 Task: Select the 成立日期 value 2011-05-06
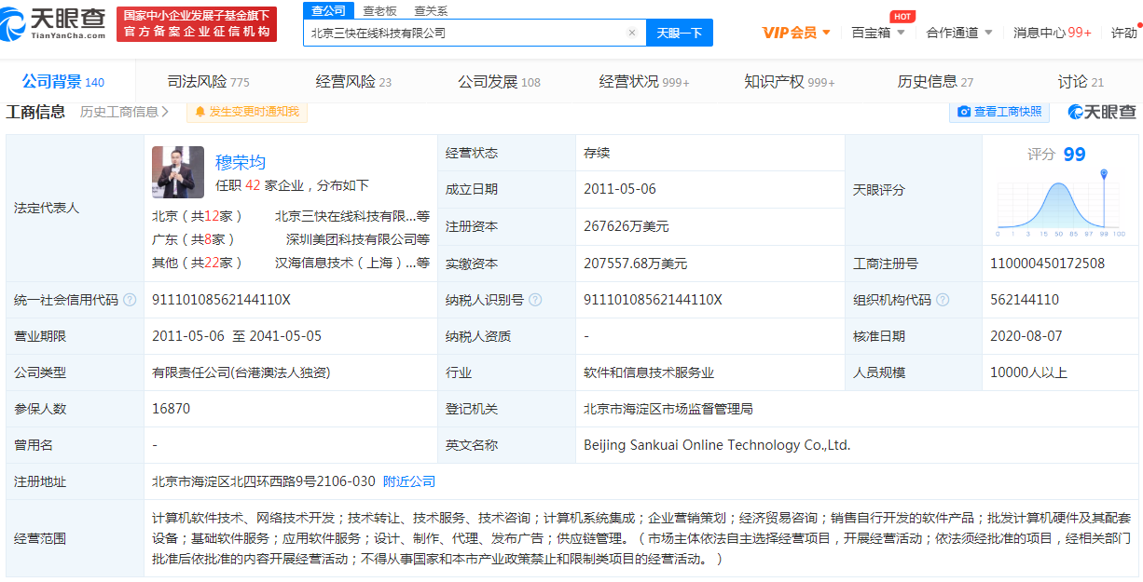click(620, 189)
